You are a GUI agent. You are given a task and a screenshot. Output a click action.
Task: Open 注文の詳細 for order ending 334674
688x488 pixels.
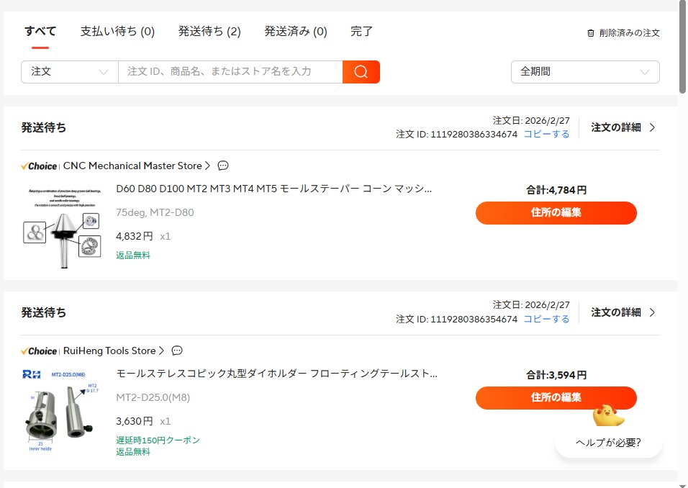pos(623,127)
